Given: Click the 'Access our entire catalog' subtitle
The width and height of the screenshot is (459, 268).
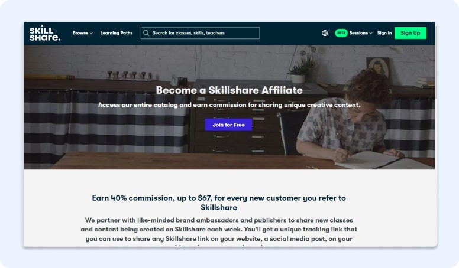Looking at the screenshot, I should (229, 105).
